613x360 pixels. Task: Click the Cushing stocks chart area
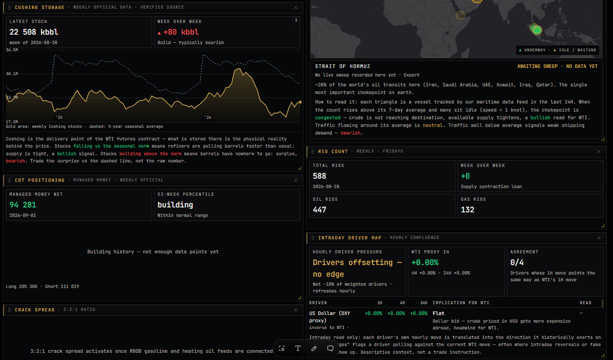click(153, 86)
